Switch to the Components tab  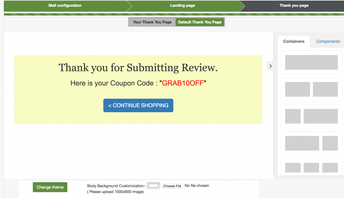click(328, 41)
